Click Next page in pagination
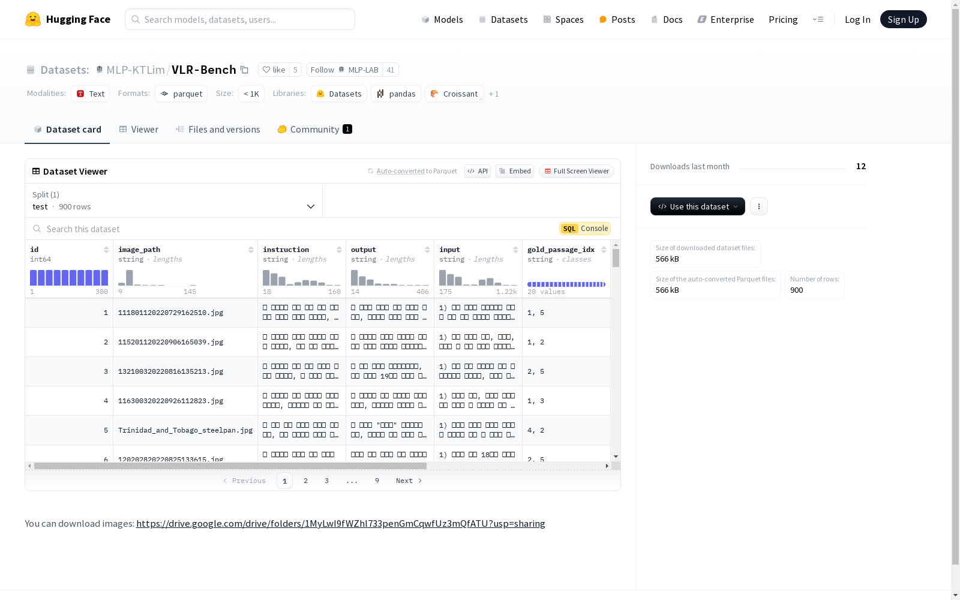960x600 pixels. (409, 481)
